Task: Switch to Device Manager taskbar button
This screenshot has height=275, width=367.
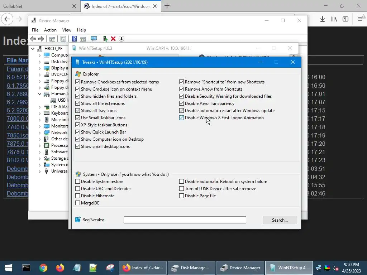Action: click(x=240, y=268)
